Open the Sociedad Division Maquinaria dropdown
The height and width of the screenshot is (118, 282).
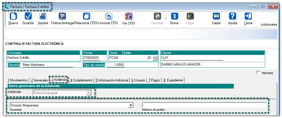tap(131, 105)
